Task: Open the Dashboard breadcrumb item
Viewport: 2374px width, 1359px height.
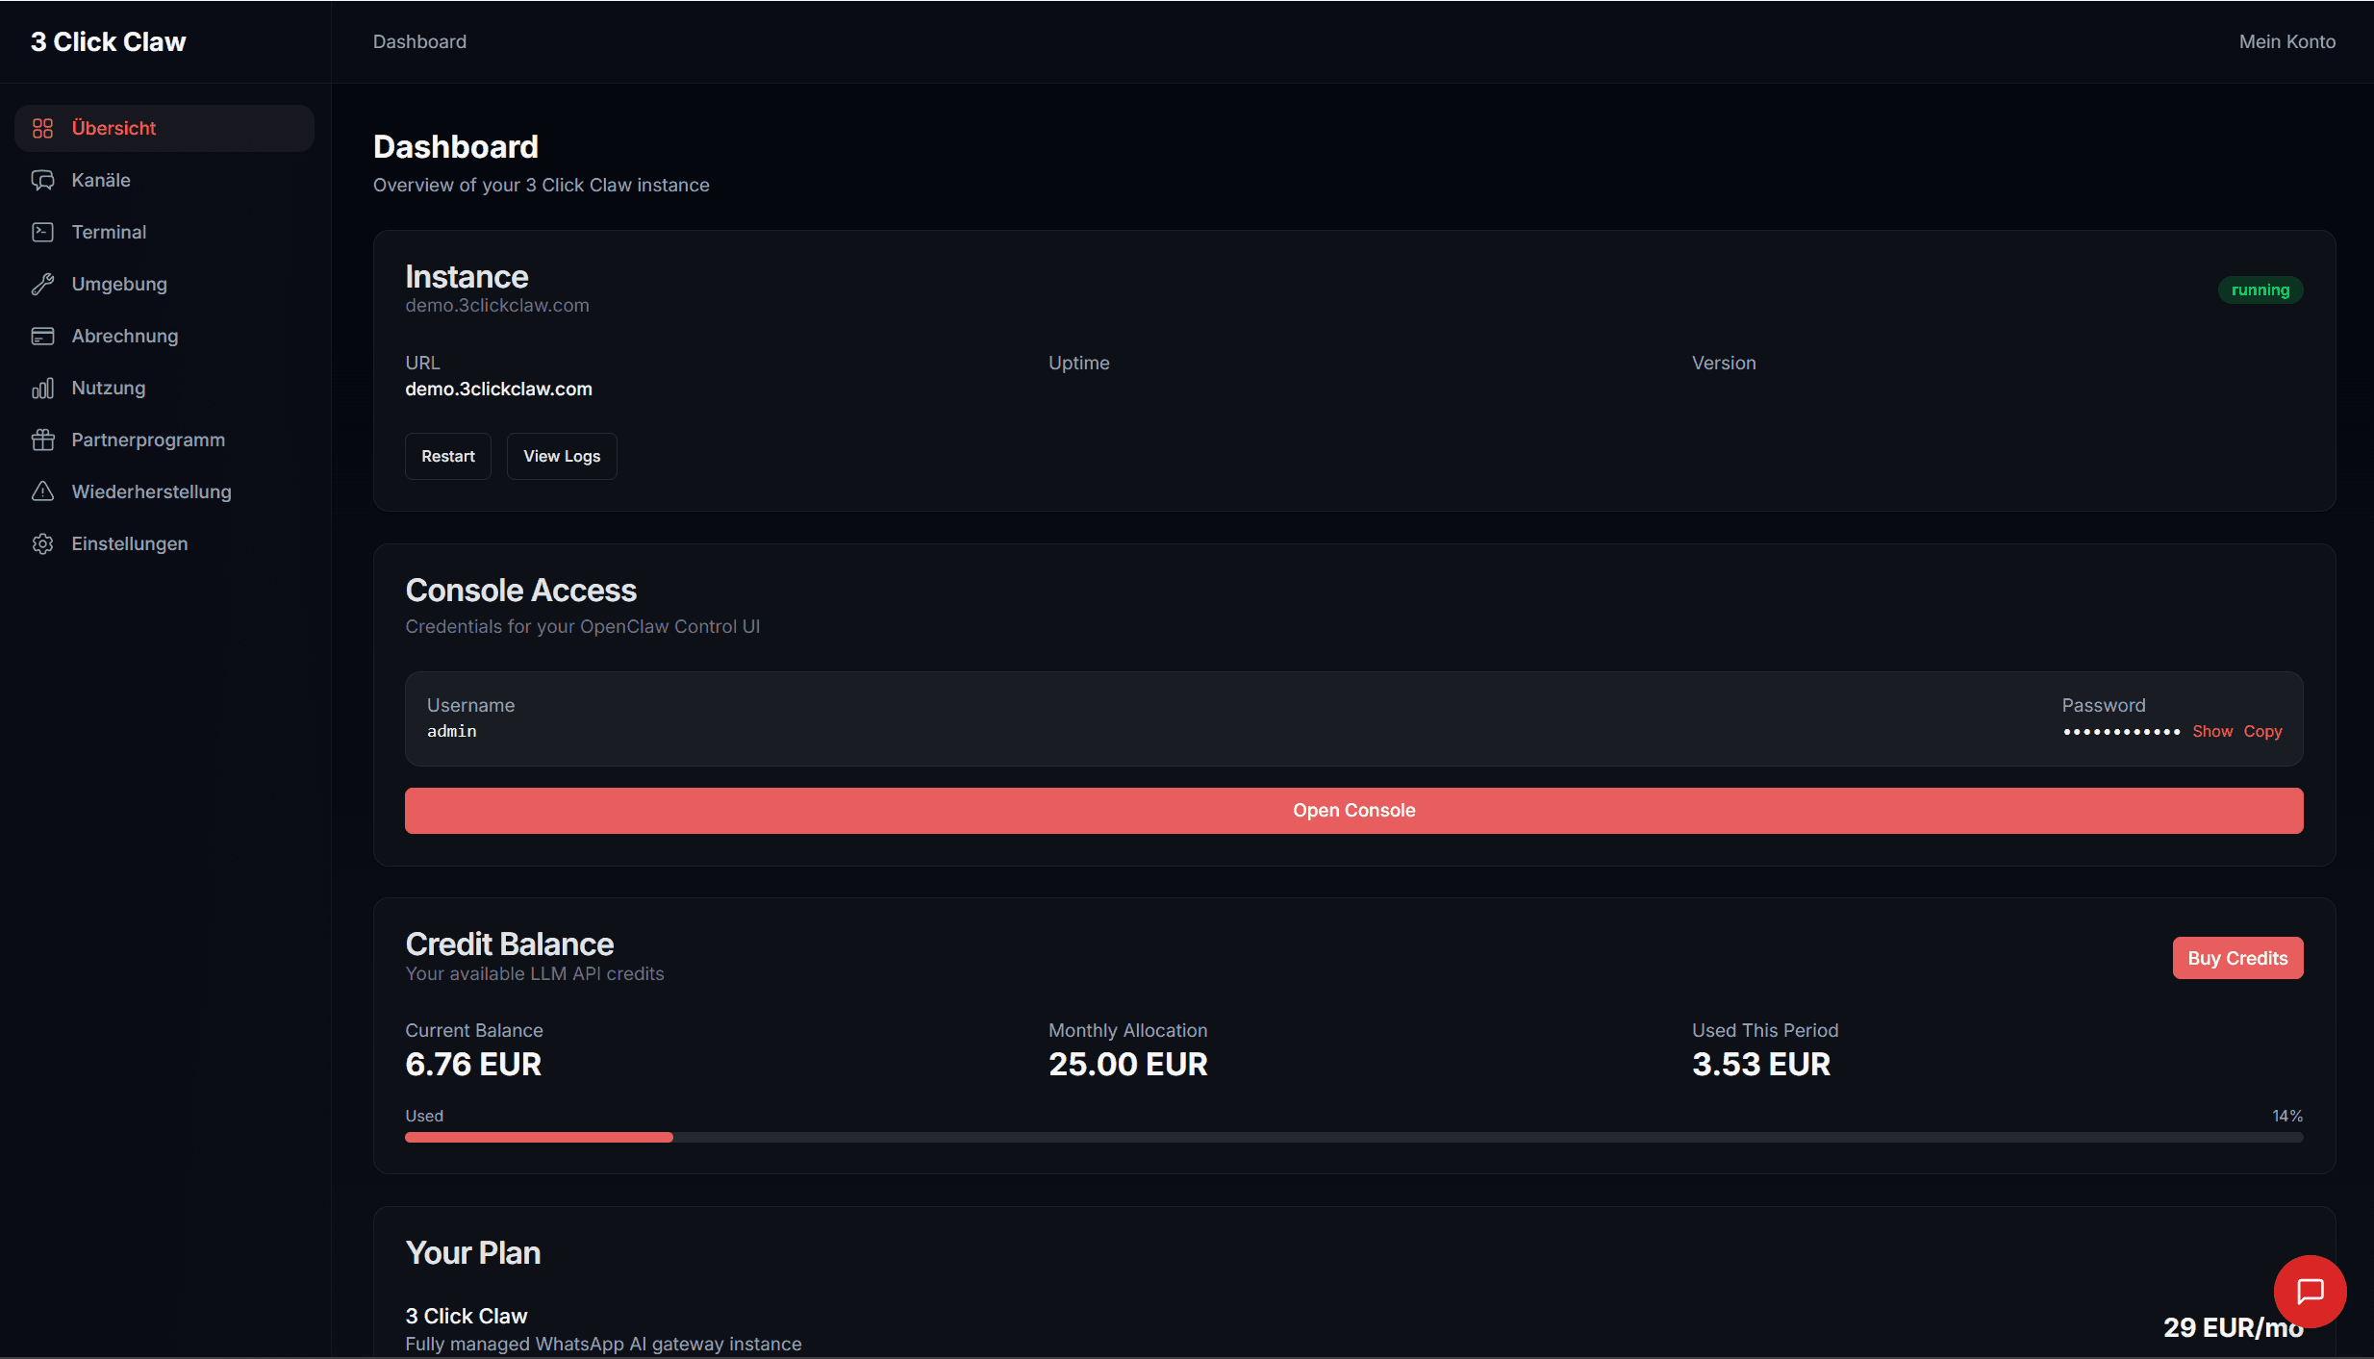Action: [419, 41]
